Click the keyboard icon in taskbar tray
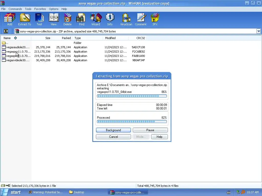The image size is (262, 196). (x=229, y=192)
